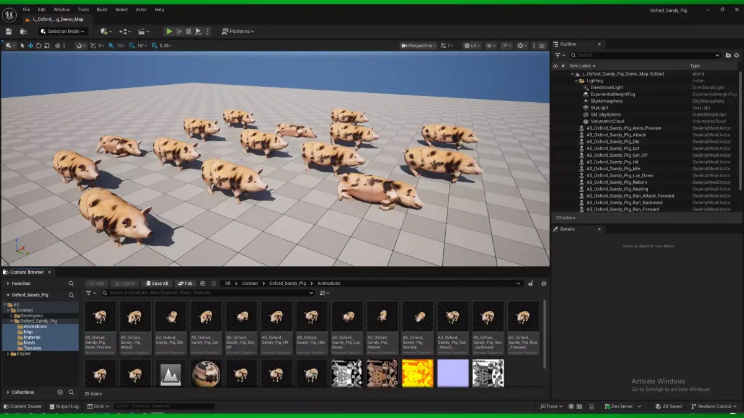Open the Selection Mode dropdown
The image size is (744, 418).
click(63, 32)
